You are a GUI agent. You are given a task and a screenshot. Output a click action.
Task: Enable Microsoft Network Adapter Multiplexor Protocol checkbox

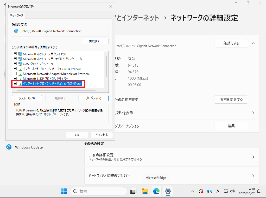pos(15,74)
